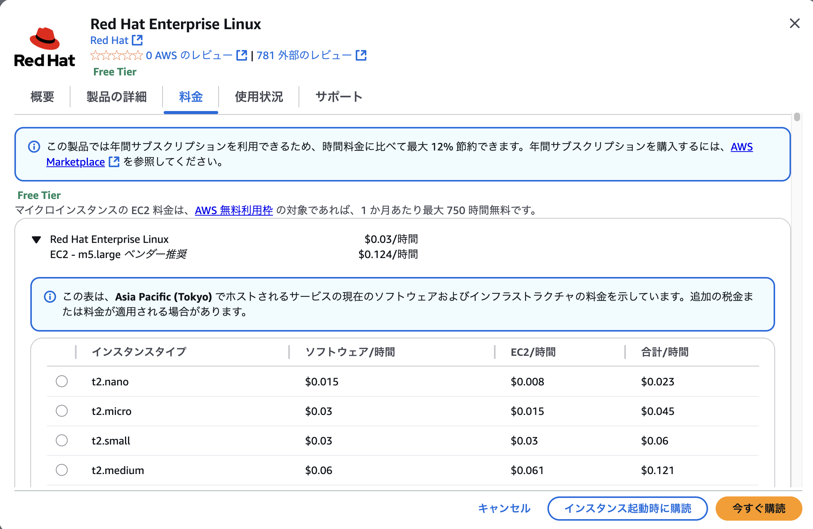Viewport: 813px width, 529px height.
Task: Follow the AWS Marketplace link
Action: click(75, 162)
